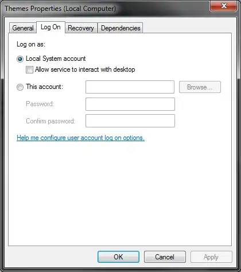Open Help me configure user account link

click(80, 138)
